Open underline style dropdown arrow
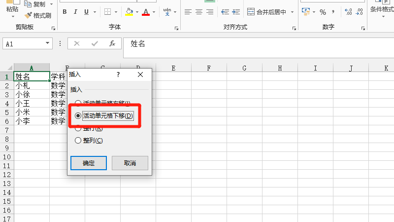The width and height of the screenshot is (394, 222). coord(95,12)
